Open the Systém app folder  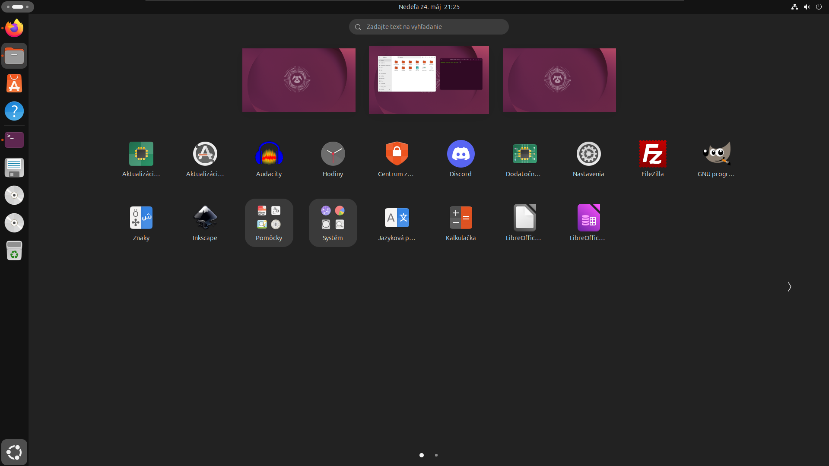pyautogui.click(x=333, y=223)
